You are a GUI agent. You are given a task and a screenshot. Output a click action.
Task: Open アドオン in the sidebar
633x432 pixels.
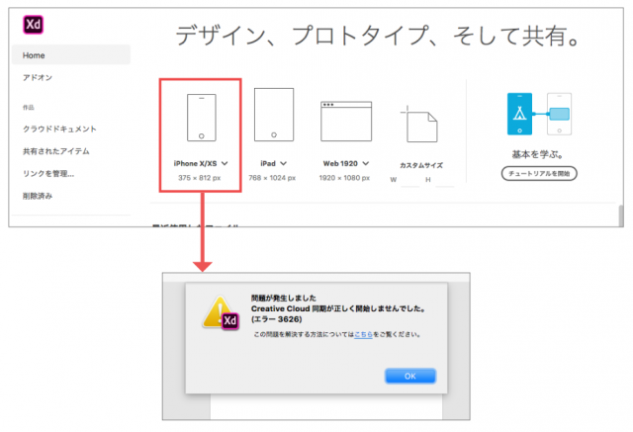click(x=38, y=77)
